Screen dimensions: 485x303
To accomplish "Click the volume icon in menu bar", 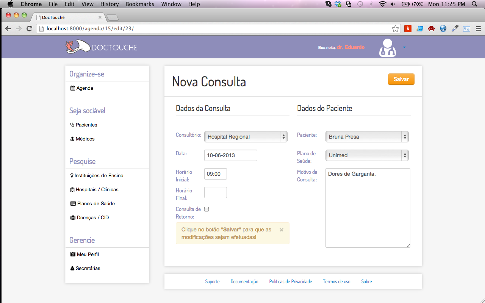I will point(393,4).
